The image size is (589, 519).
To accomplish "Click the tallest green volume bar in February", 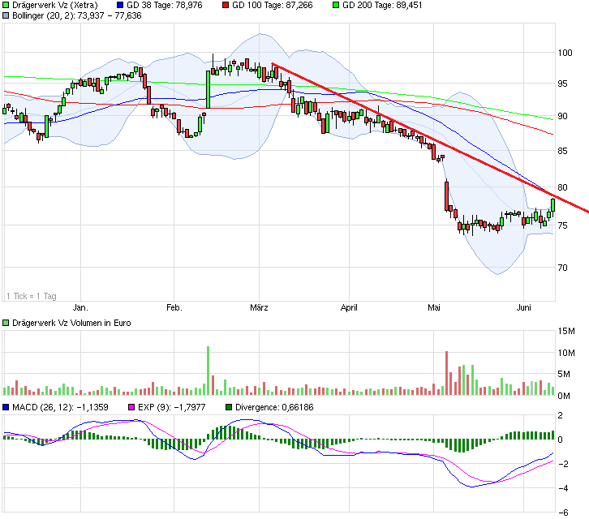I will click(208, 370).
